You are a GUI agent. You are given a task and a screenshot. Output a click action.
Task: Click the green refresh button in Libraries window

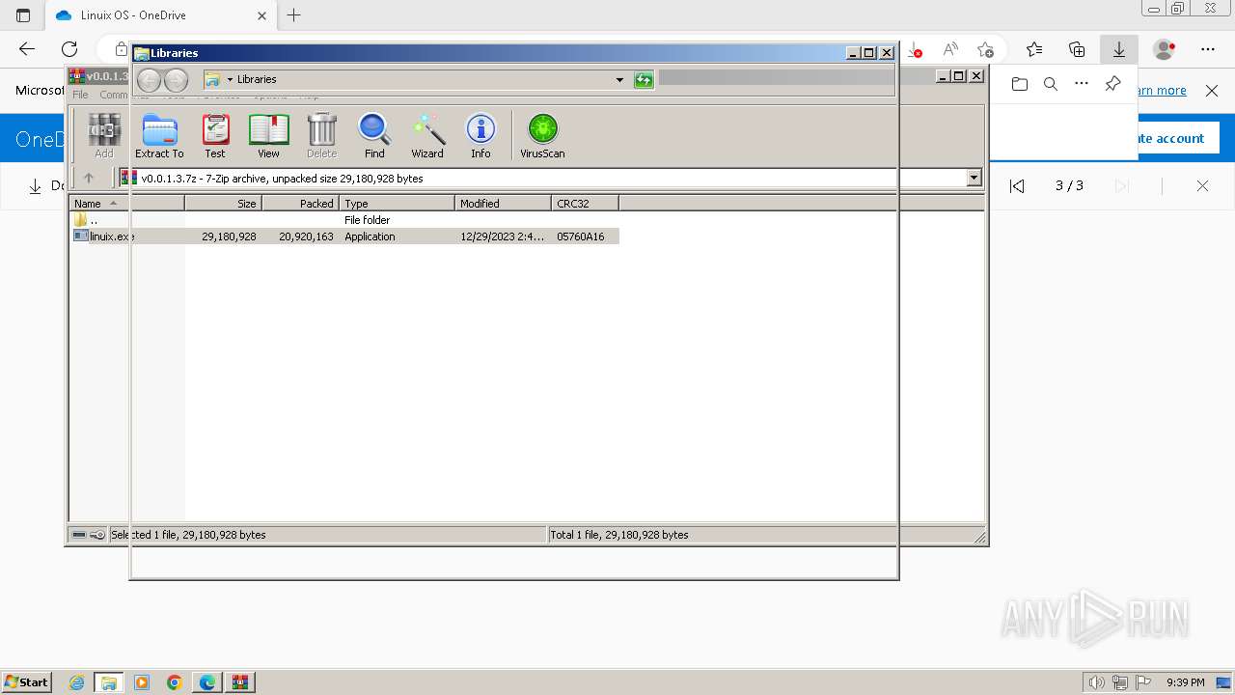[644, 80]
